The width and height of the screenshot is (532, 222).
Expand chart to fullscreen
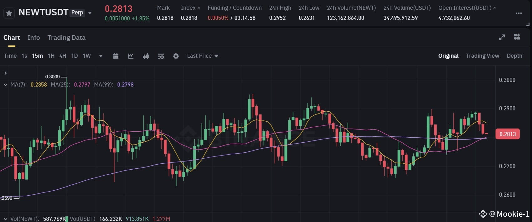coord(502,37)
